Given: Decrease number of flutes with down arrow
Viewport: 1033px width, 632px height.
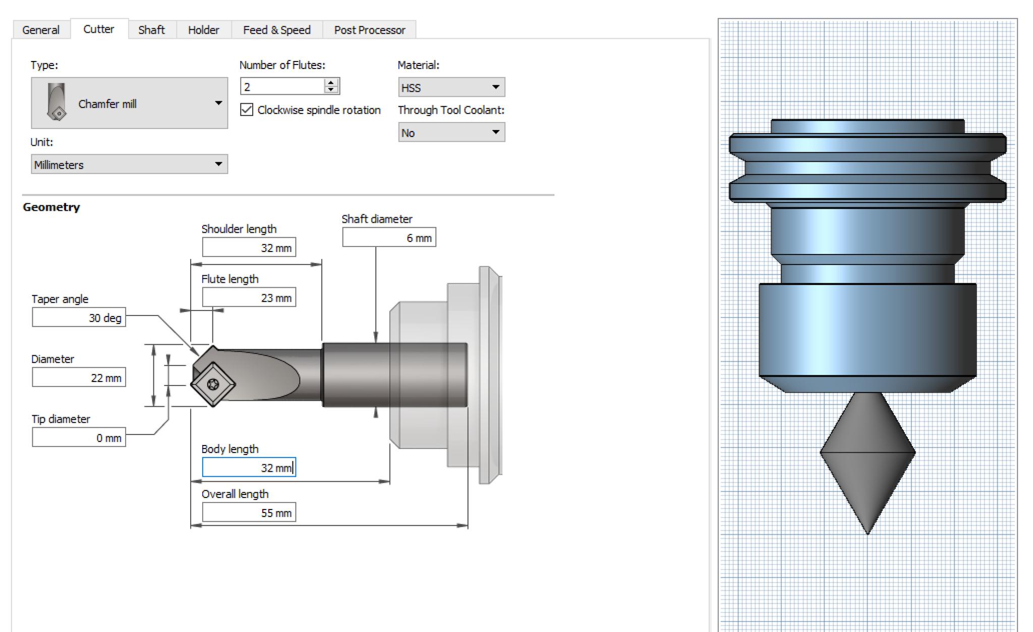Looking at the screenshot, I should coord(331,90).
